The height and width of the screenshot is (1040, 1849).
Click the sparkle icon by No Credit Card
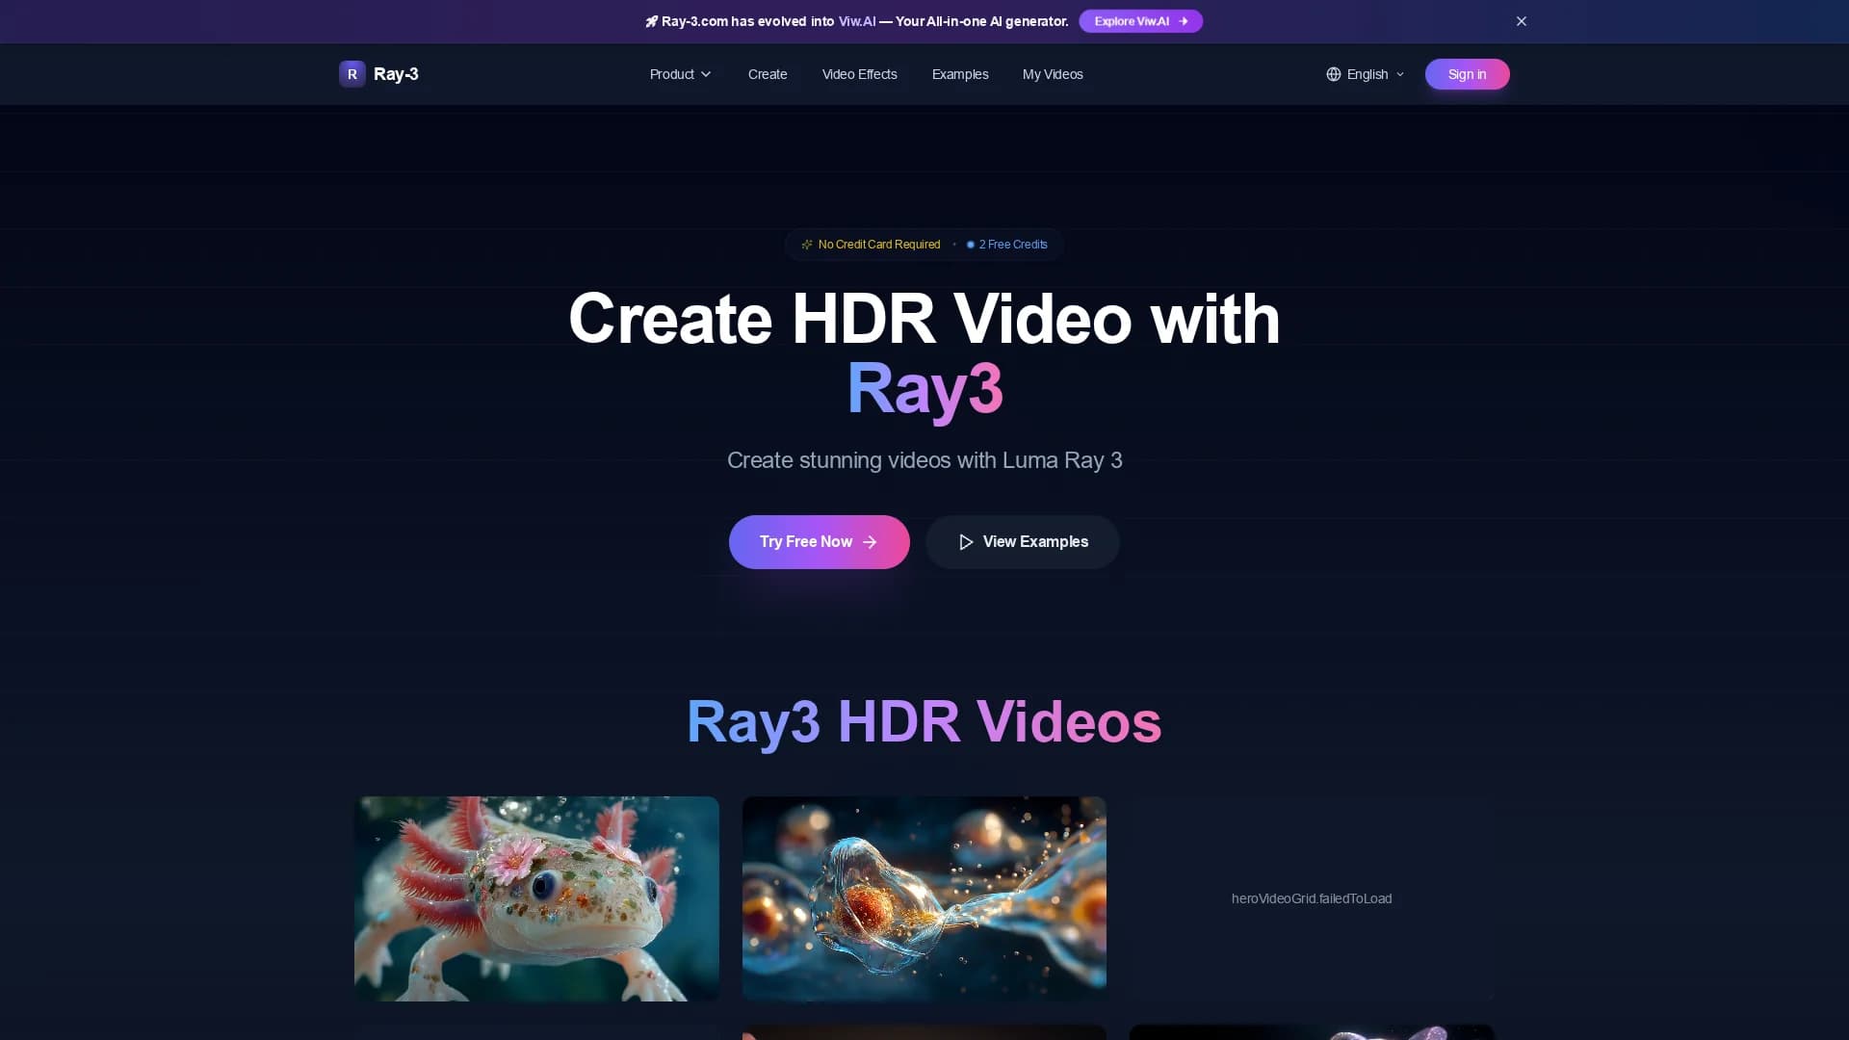pos(807,245)
